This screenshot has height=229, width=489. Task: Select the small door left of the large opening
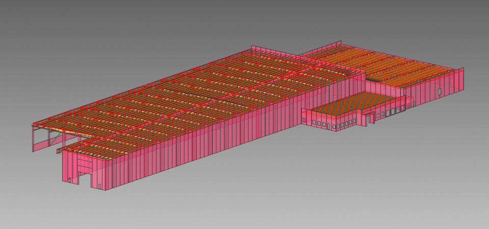(70, 179)
